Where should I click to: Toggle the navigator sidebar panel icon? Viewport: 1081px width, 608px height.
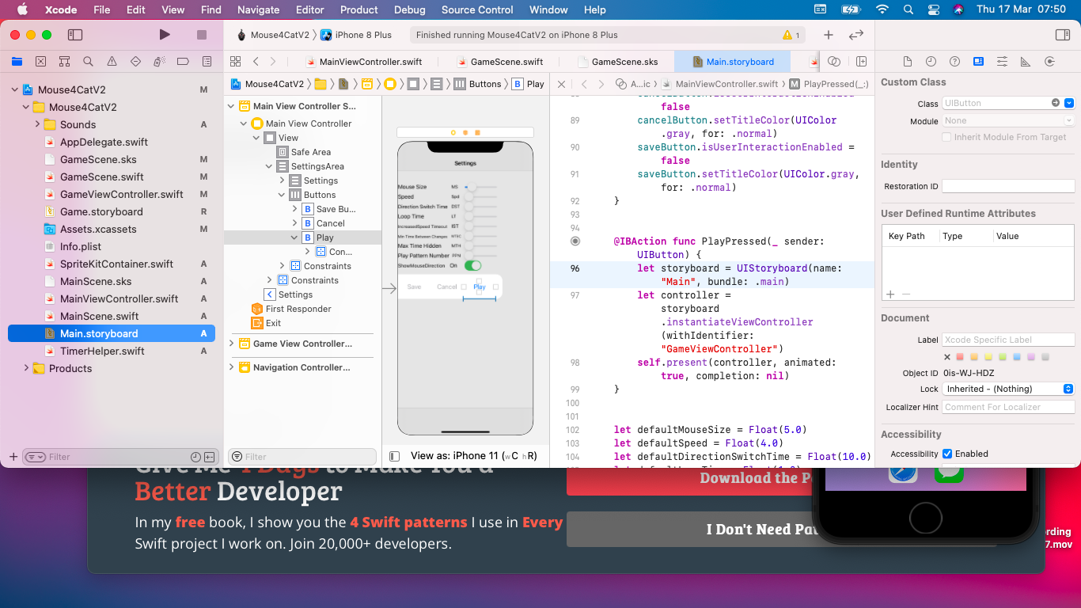(x=75, y=35)
